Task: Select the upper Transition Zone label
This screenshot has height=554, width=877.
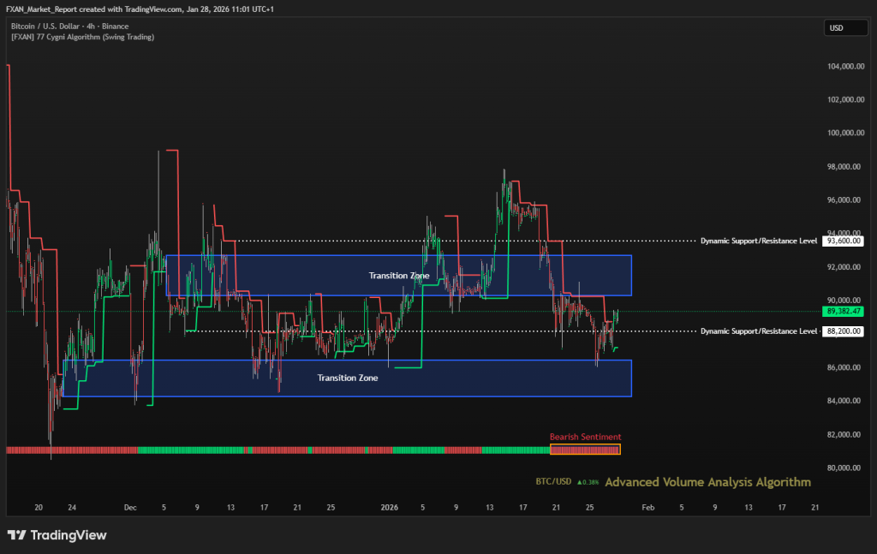Action: tap(399, 276)
